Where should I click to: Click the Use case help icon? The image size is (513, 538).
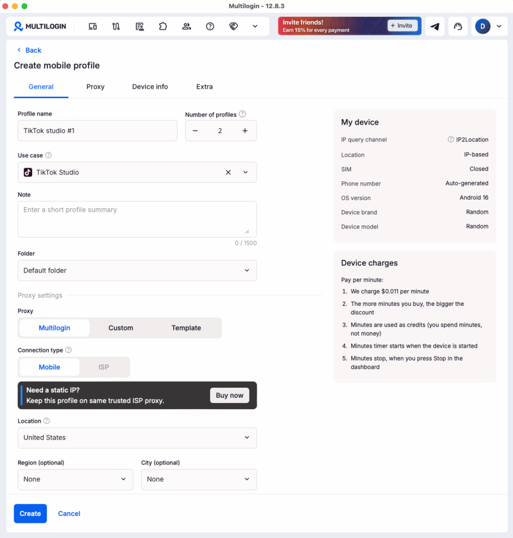pyautogui.click(x=48, y=155)
